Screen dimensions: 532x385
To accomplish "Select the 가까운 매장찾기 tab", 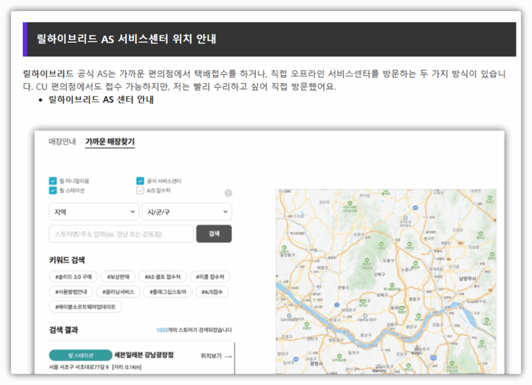I will click(110, 141).
